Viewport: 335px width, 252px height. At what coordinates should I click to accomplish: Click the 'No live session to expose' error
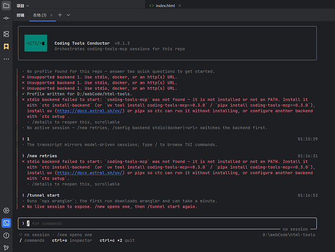coord(112,207)
